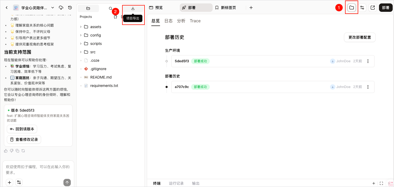Screen dimensions: 394x187
Task: Open requirements.txt in the file tree
Action: (x=104, y=86)
